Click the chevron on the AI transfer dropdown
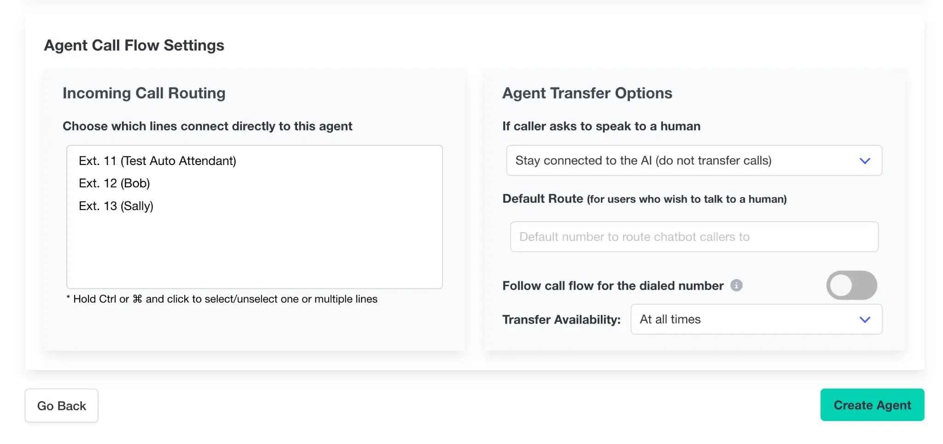The width and height of the screenshot is (943, 444). coord(865,160)
